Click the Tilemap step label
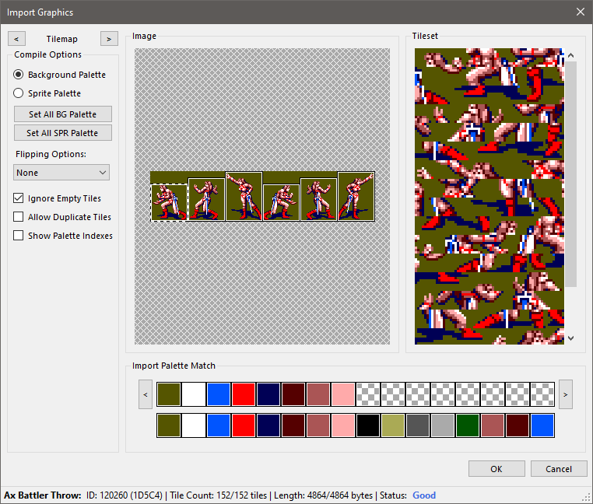Viewport: 593px width, 504px height. [x=62, y=39]
